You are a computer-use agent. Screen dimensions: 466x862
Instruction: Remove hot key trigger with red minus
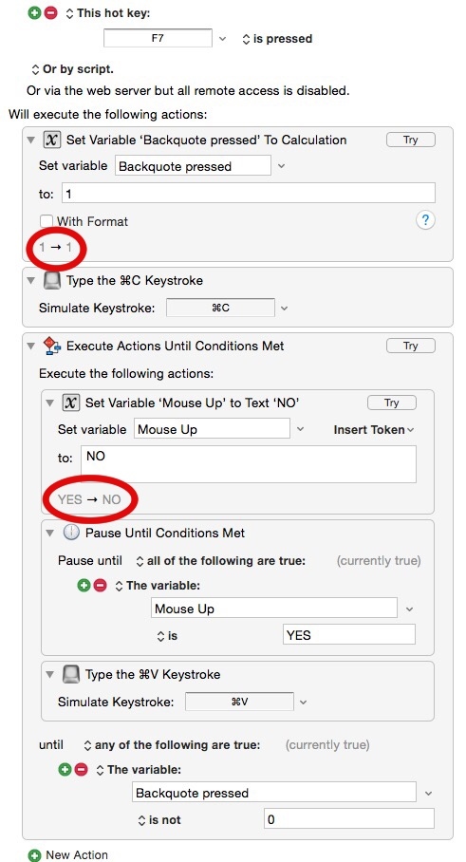pyautogui.click(x=50, y=12)
